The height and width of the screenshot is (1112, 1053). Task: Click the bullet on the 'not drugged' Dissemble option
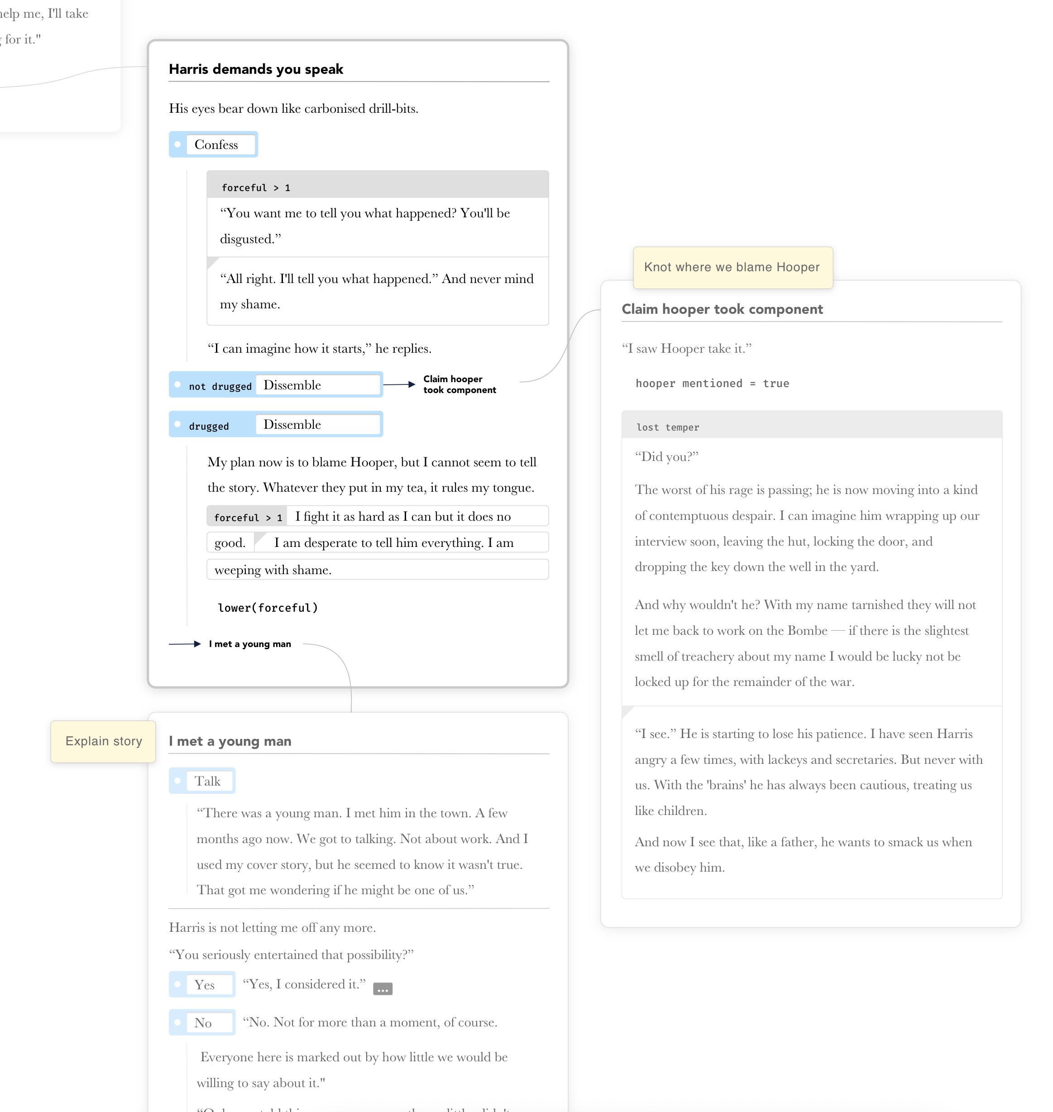(x=177, y=385)
